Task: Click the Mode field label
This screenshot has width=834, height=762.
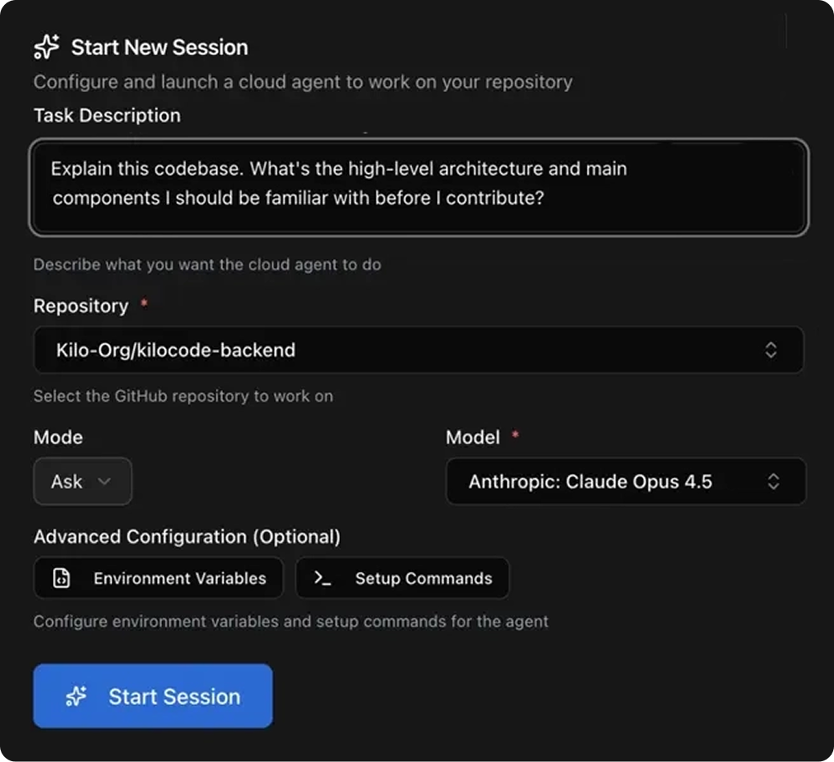Action: (x=58, y=437)
